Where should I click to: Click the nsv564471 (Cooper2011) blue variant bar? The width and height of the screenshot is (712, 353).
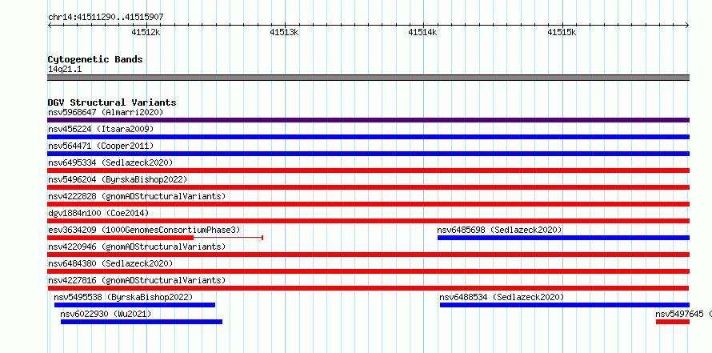368,154
